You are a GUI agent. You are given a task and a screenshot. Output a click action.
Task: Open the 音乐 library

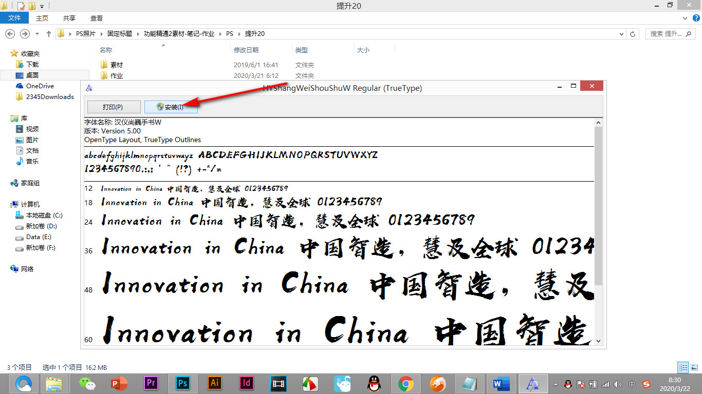point(32,161)
